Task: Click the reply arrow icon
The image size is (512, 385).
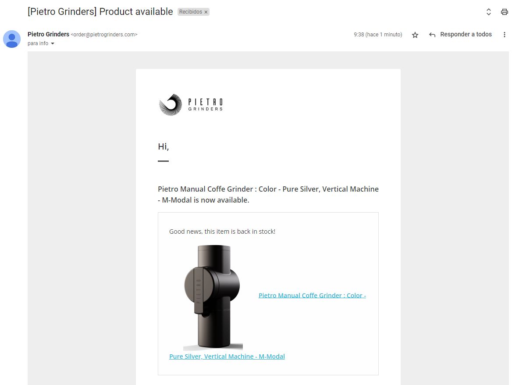Action: 432,35
